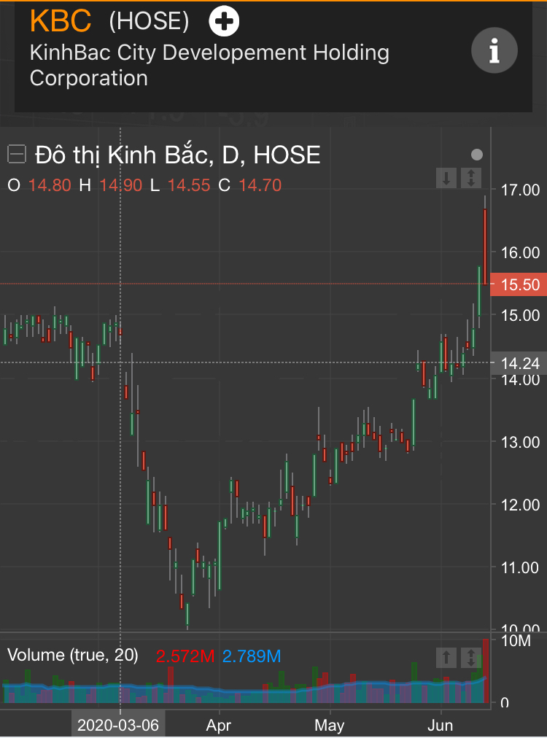Screen dimensions: 547x738
Task: Move the Volume pane up using the arrow
Action: tap(446, 657)
